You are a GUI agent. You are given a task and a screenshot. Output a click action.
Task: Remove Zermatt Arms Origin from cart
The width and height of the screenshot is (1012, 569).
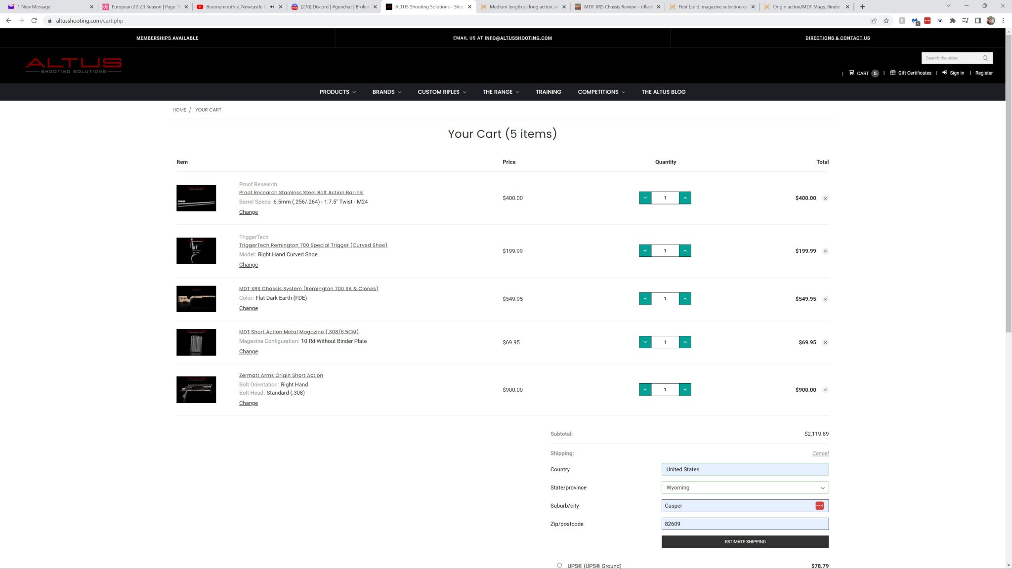(825, 390)
